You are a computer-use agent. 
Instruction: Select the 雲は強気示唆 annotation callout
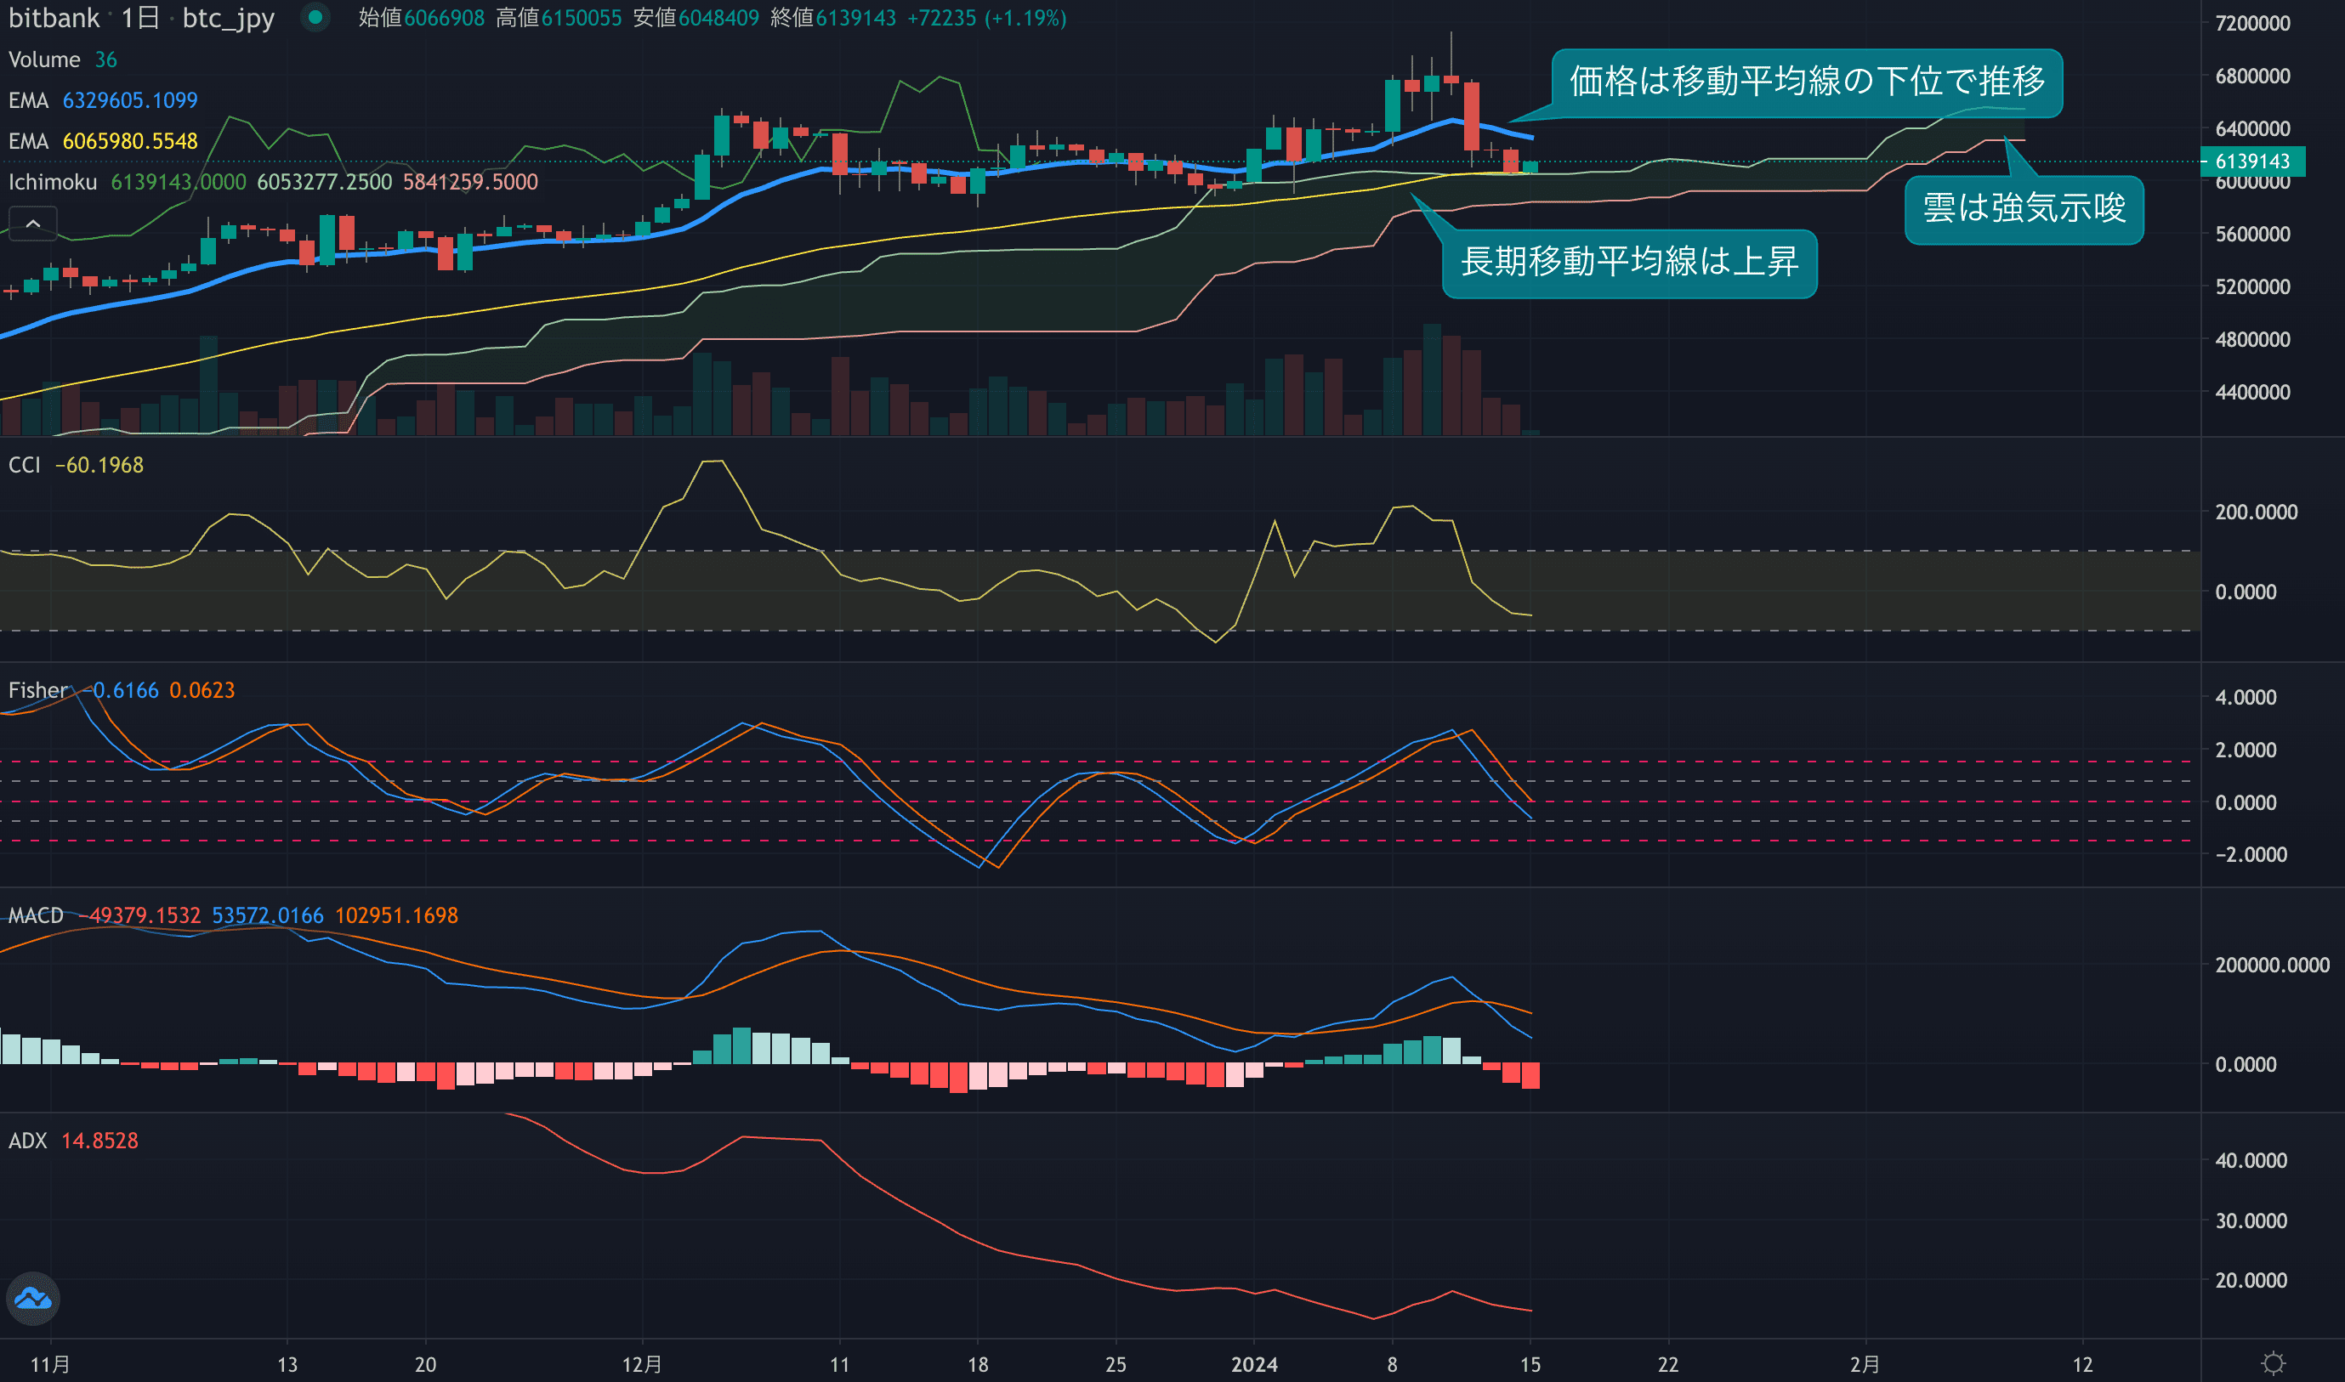tap(2024, 208)
